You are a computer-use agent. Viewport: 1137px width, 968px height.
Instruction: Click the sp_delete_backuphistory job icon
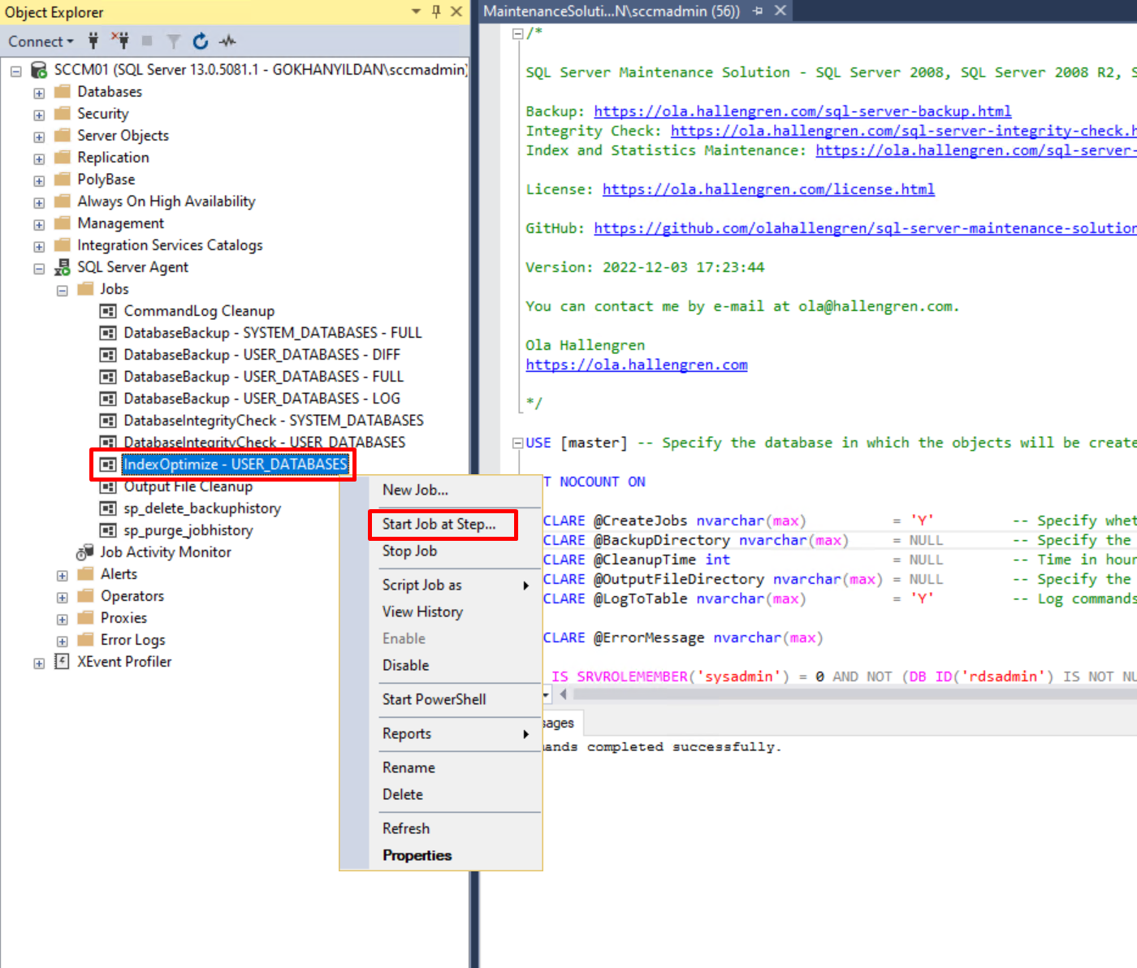click(107, 508)
